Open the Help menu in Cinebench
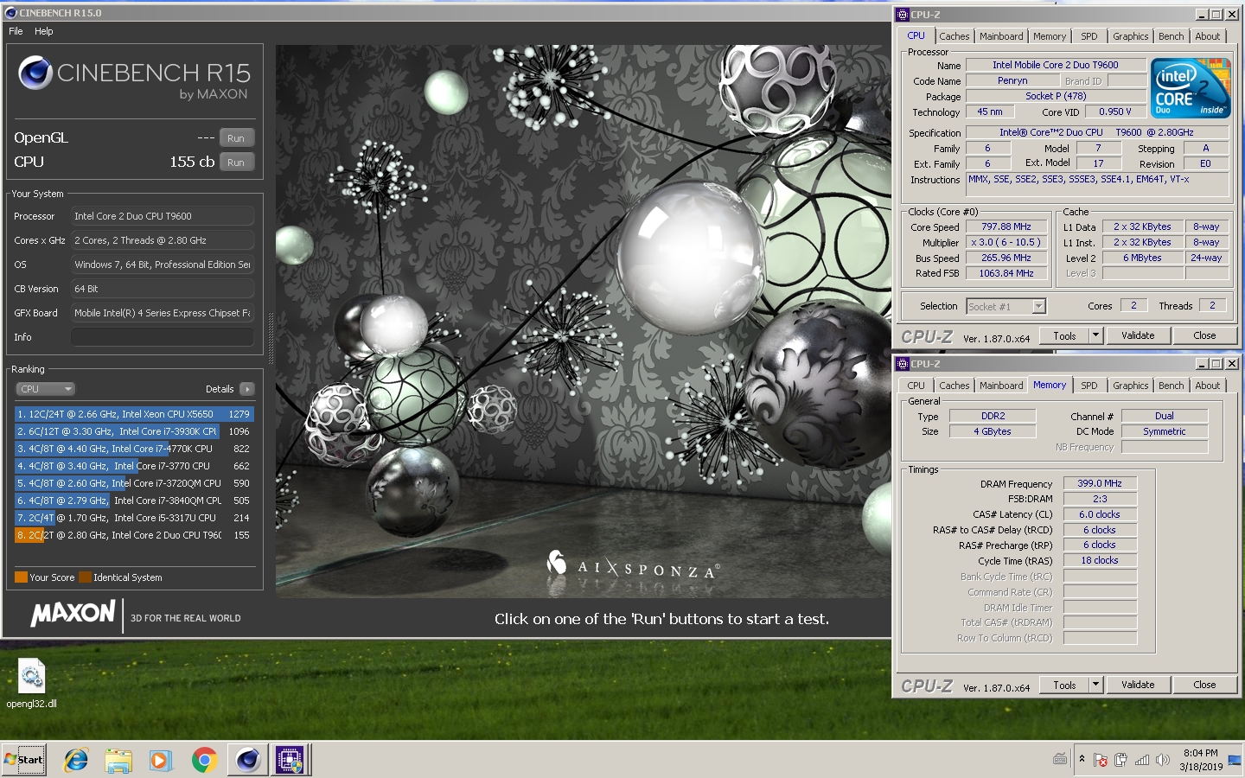 [43, 31]
